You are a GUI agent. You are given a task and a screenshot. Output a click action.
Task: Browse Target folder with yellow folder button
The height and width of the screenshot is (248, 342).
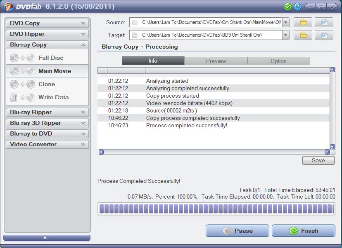click(x=303, y=35)
